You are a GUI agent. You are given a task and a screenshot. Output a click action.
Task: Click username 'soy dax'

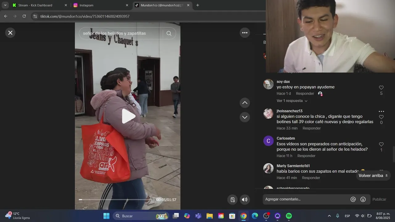283,82
